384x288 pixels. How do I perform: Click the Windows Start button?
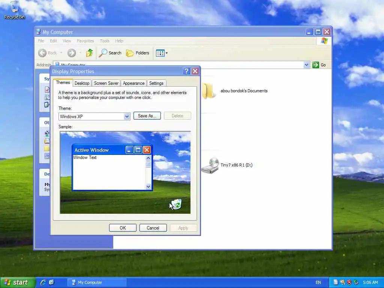tap(18, 282)
